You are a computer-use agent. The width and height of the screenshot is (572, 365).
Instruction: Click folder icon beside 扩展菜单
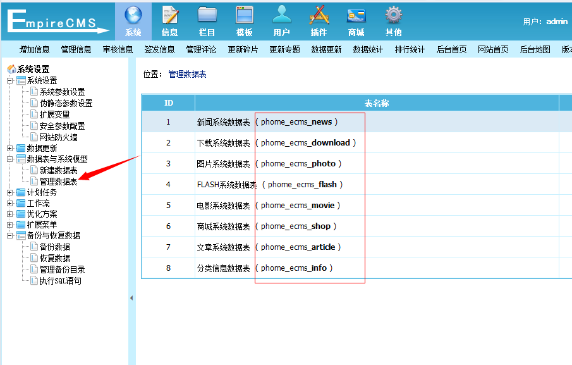point(21,225)
